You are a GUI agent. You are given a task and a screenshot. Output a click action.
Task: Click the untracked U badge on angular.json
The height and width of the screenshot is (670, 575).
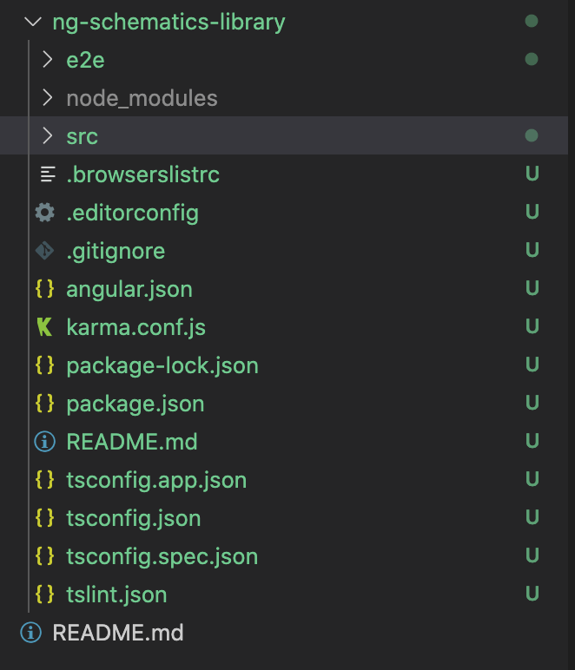coord(532,288)
